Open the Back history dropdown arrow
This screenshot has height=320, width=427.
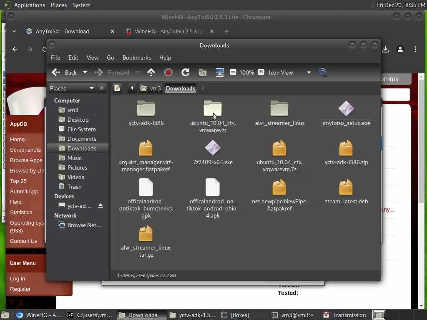85,72
